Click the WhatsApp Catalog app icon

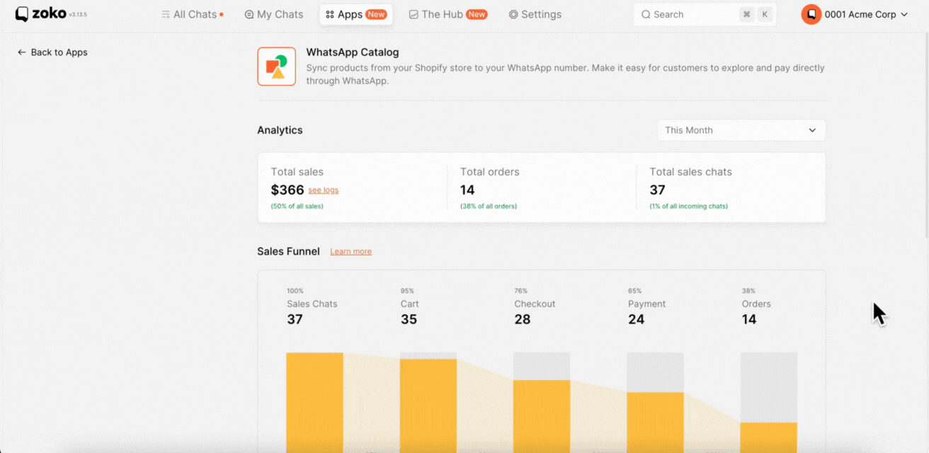pyautogui.click(x=276, y=67)
